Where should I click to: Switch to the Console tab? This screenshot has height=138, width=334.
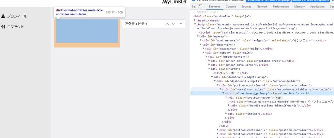coord(231,7)
